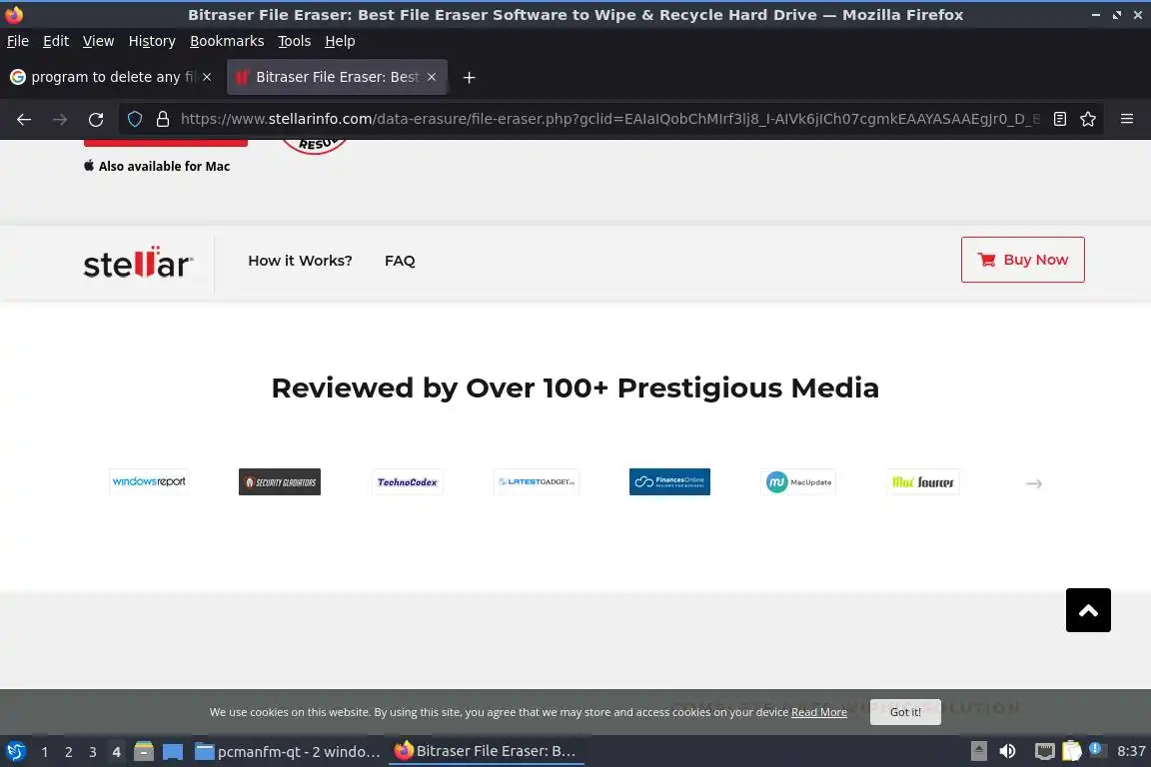This screenshot has height=767, width=1151.
Task: Switch to virtual desktop 2
Action: tap(68, 752)
